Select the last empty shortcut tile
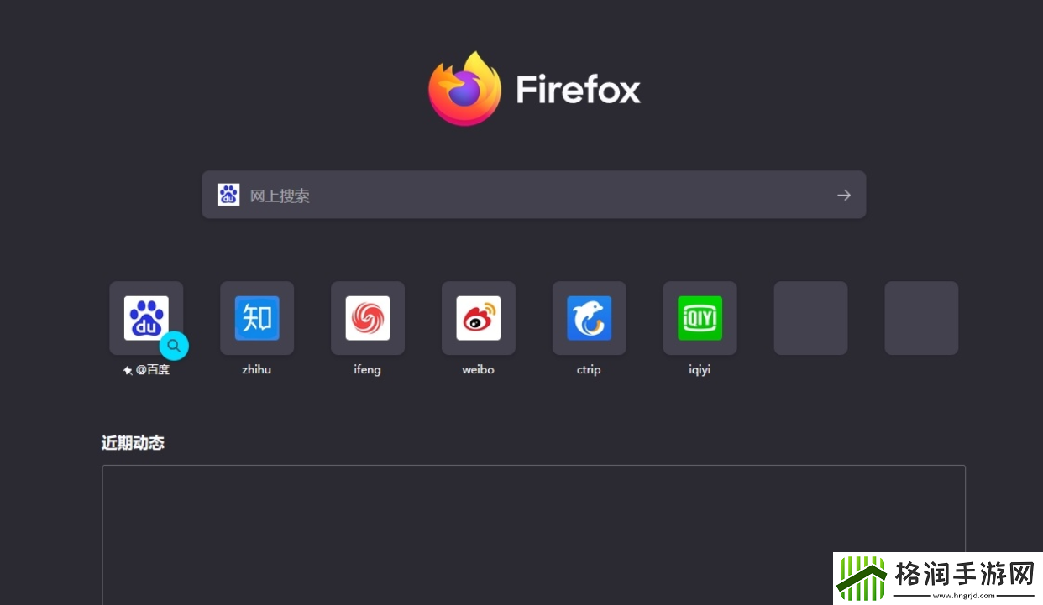1043x605 pixels. [x=921, y=318]
